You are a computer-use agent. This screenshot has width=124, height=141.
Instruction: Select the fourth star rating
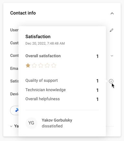pos(47,65)
